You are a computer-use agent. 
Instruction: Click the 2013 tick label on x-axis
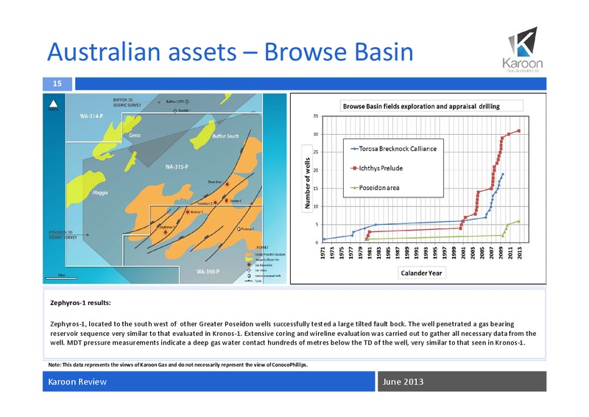520,253
